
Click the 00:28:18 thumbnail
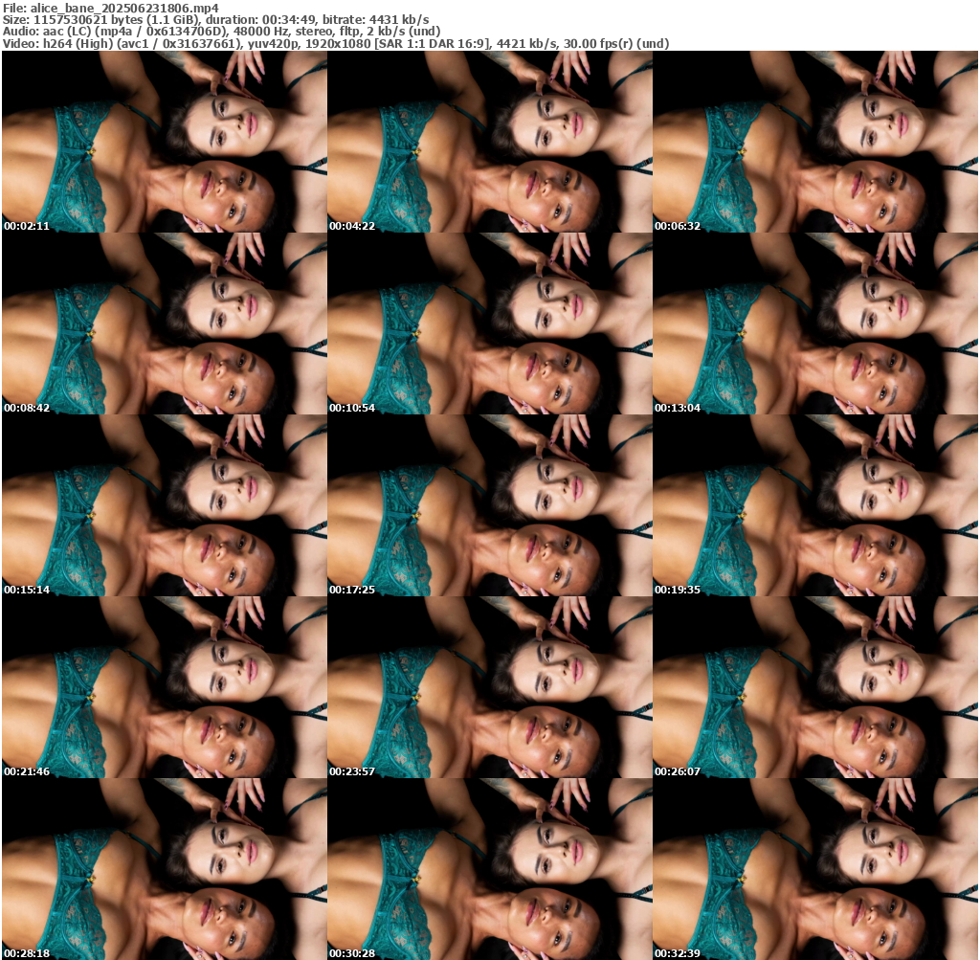(x=164, y=869)
